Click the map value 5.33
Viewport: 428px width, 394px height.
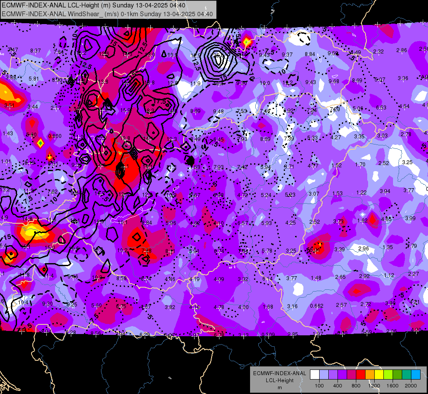click(312, 138)
